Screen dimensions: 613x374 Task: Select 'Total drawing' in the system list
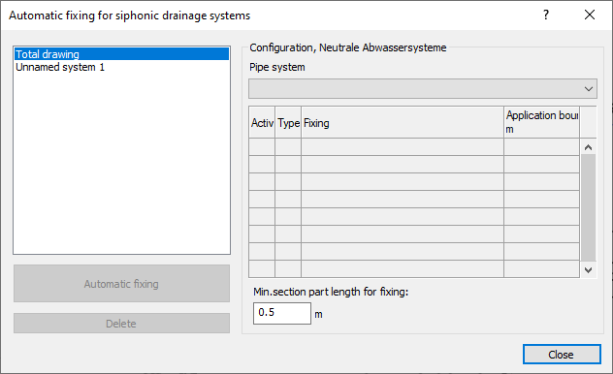[121, 54]
